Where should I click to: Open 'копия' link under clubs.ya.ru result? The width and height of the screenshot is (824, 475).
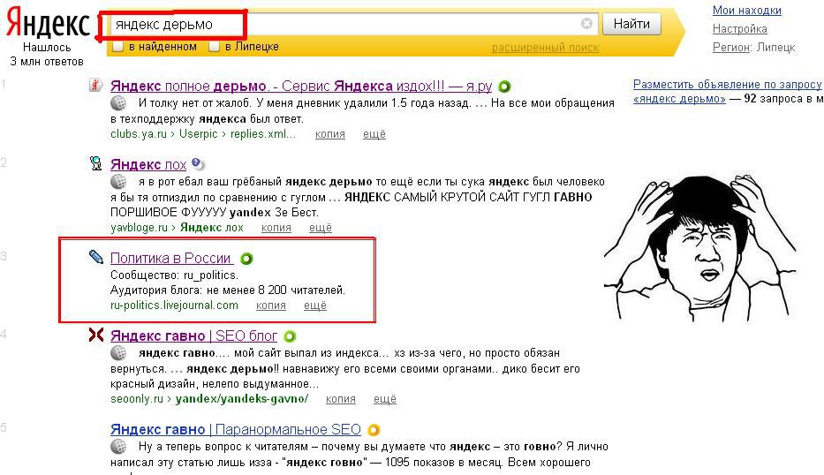[x=330, y=134]
